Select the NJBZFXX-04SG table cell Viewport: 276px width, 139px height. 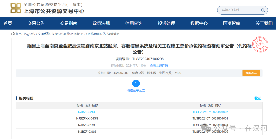pos(87,118)
